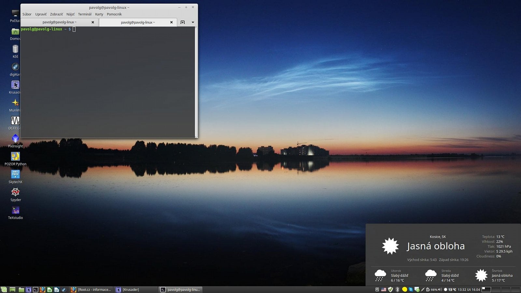
Task: Switch to the second pavolg@pavolg-linux tab
Action: 138,22
